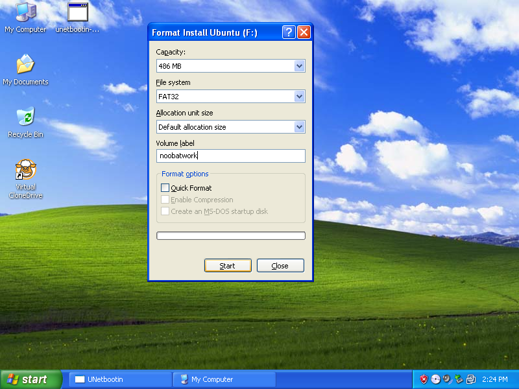
Task: Click the Enable Compression checkbox
Action: pyautogui.click(x=165, y=200)
